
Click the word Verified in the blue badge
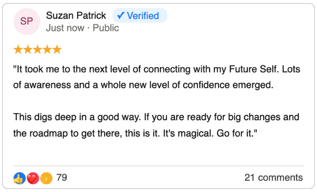(x=143, y=16)
